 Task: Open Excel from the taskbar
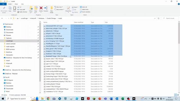[123, 98]
